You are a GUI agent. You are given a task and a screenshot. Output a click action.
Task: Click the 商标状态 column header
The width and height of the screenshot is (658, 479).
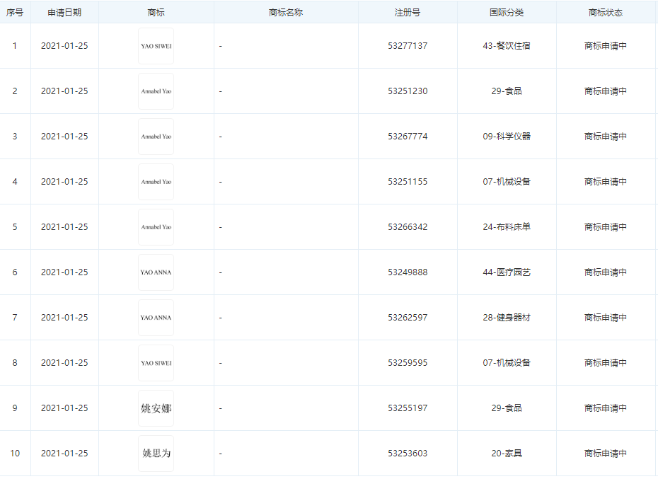point(606,13)
